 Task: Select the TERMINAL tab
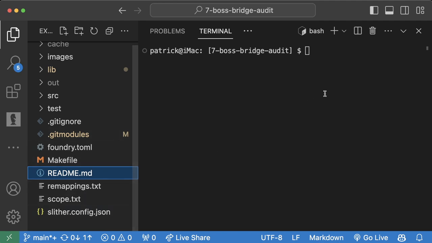[215, 31]
